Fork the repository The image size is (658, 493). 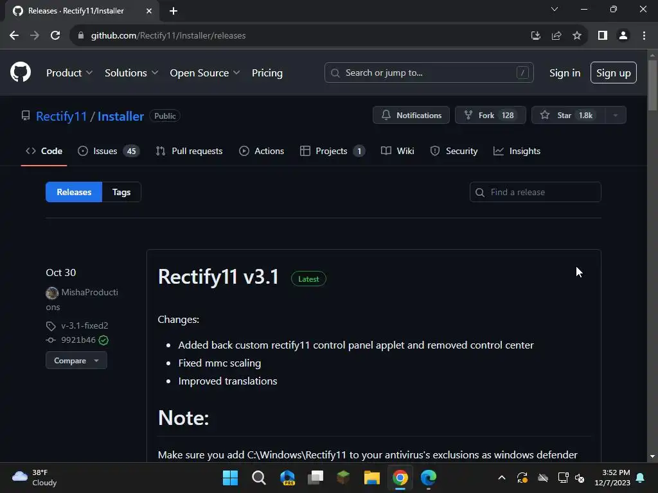click(490, 116)
